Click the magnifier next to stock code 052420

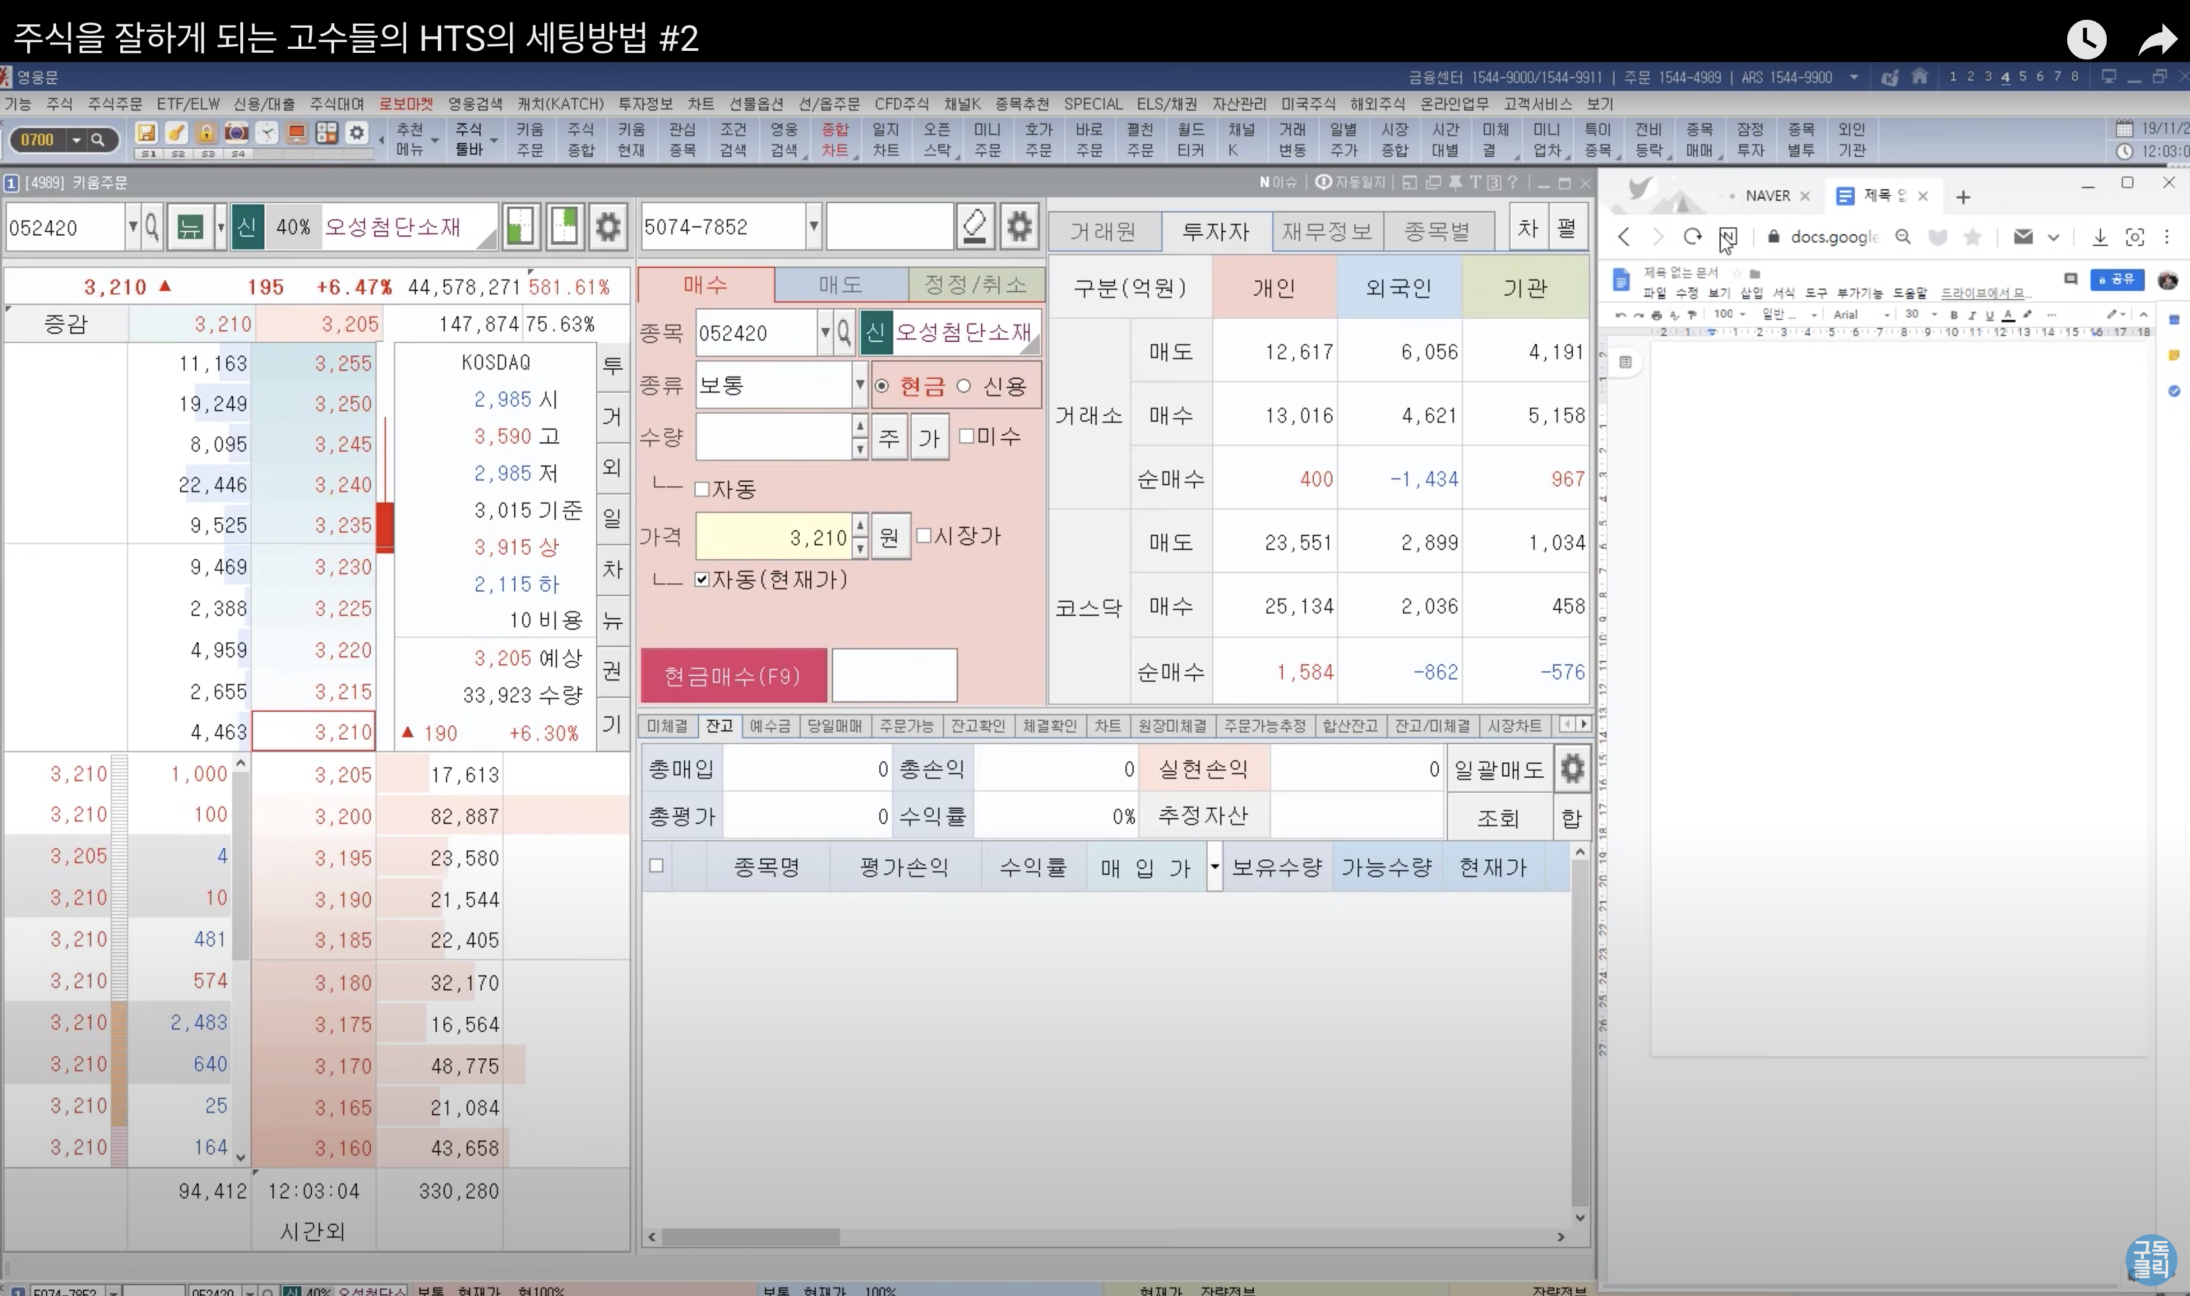point(151,227)
